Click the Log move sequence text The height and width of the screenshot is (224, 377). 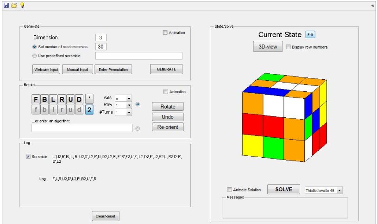[74, 179]
